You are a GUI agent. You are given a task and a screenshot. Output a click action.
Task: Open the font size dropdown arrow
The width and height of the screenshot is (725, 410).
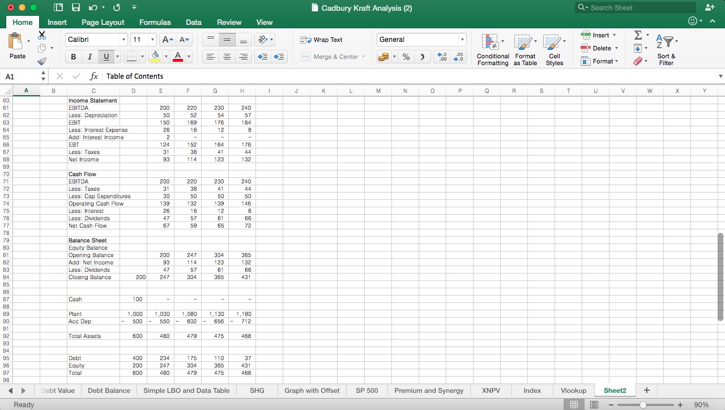152,40
